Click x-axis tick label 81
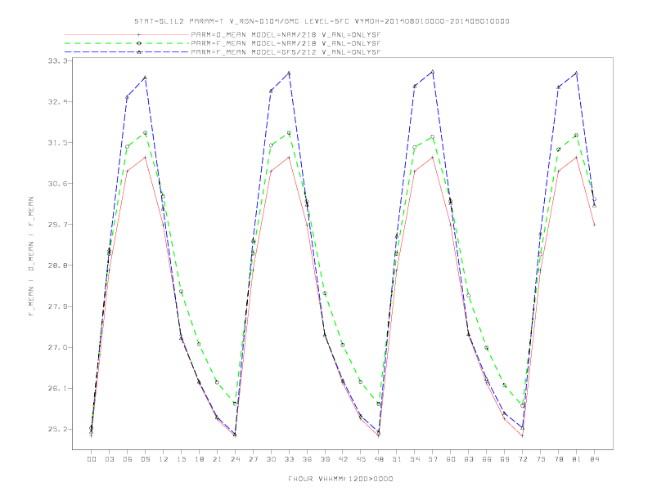 pyautogui.click(x=577, y=459)
